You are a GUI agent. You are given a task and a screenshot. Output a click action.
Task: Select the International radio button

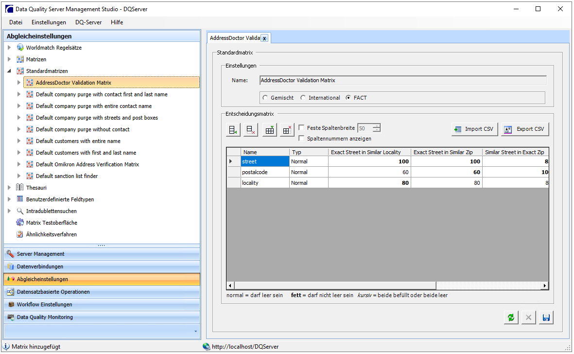tap(303, 98)
